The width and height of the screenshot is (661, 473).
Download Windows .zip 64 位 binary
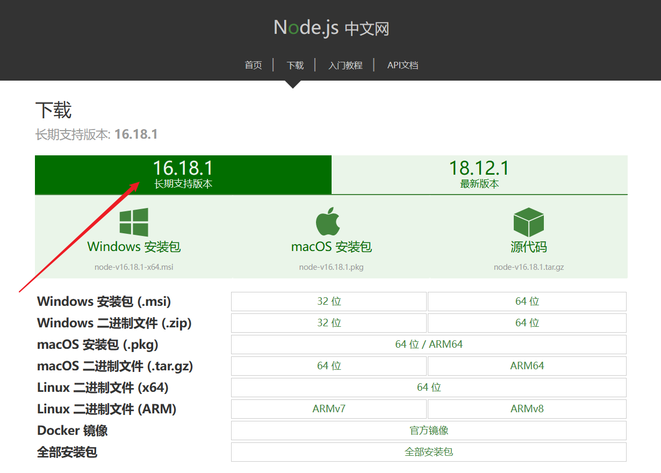(x=527, y=323)
